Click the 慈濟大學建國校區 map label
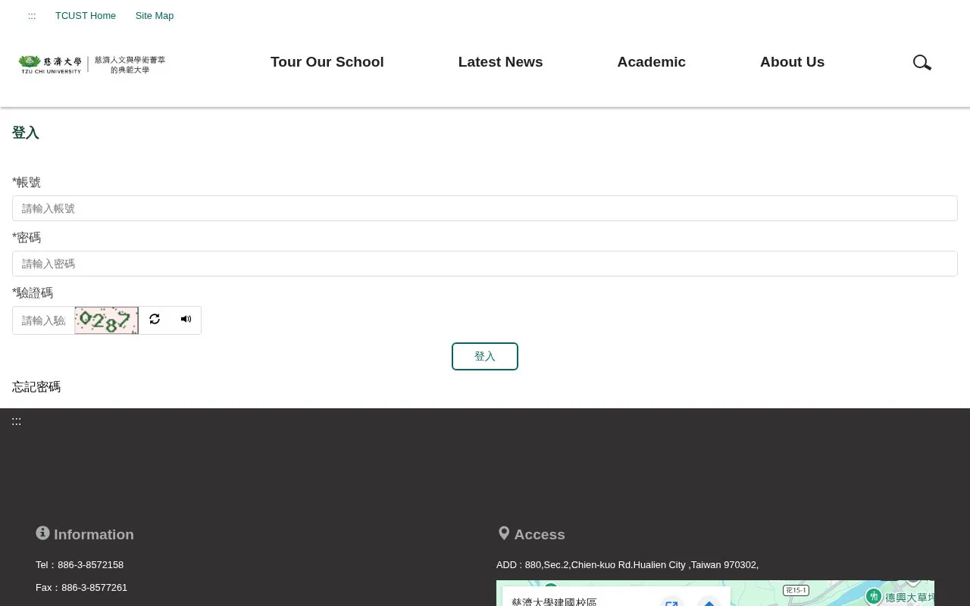The image size is (970, 606). coord(554,602)
